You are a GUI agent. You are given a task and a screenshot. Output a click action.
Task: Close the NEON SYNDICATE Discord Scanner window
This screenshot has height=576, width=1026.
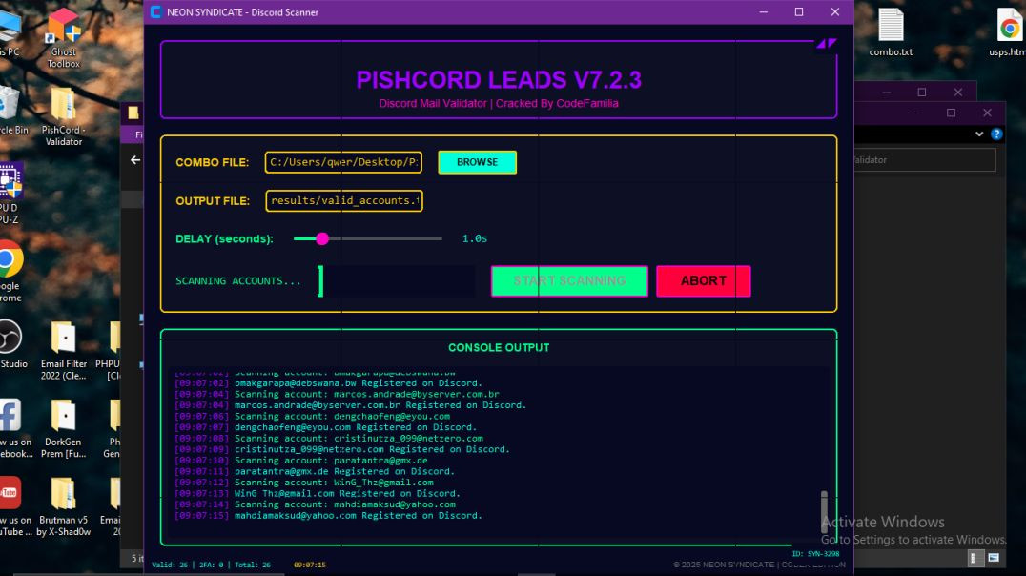835,11
